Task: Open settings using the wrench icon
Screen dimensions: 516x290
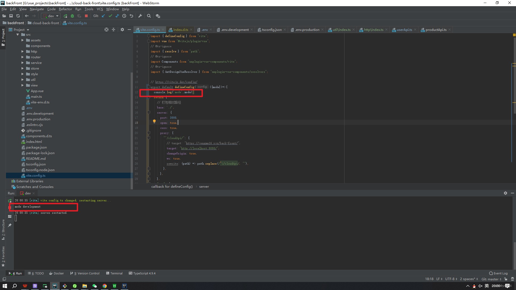Action: coord(140,16)
